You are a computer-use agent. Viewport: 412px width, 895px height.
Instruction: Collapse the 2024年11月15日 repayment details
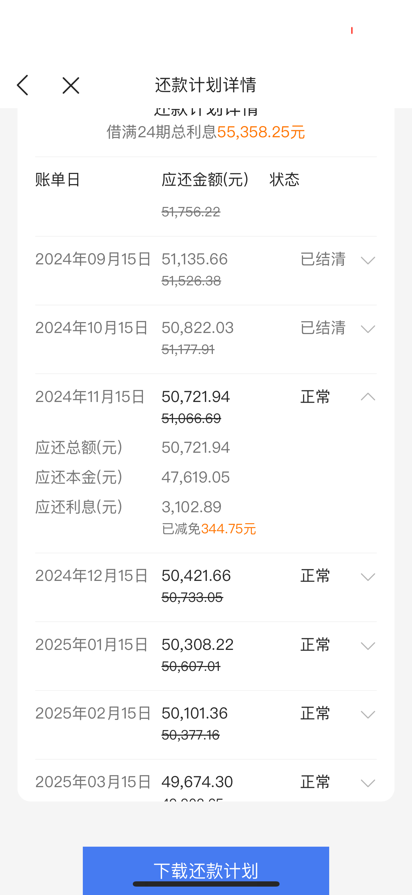(368, 397)
